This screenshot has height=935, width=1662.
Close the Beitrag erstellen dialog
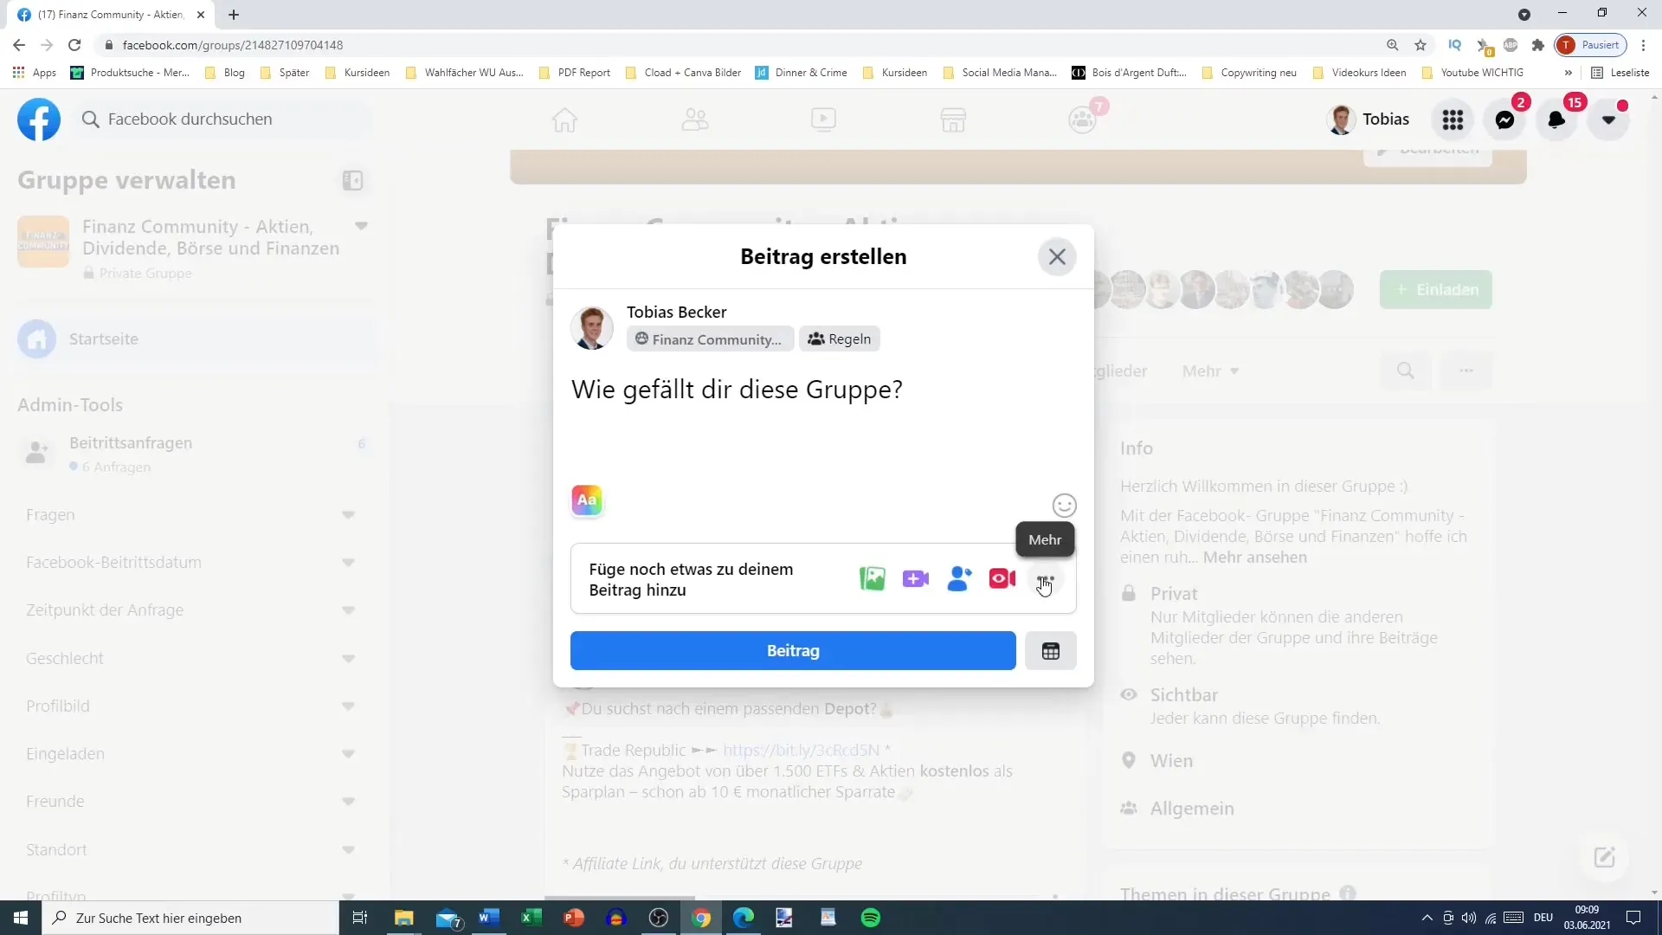pyautogui.click(x=1057, y=257)
